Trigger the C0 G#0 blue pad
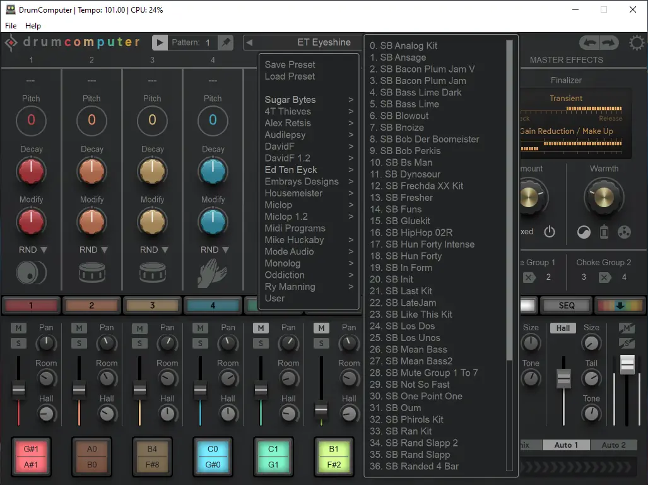This screenshot has width=648, height=485. click(213, 457)
